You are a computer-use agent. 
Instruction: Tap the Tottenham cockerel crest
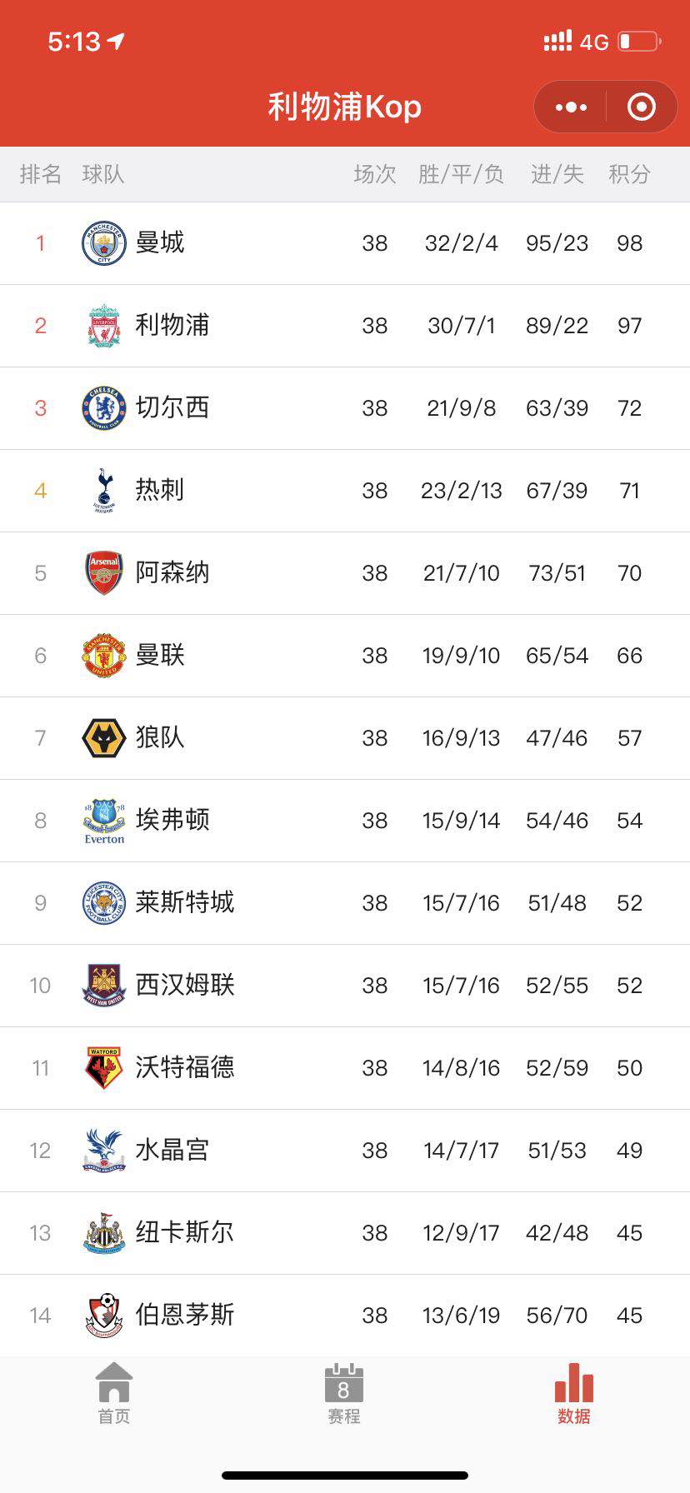[104, 491]
